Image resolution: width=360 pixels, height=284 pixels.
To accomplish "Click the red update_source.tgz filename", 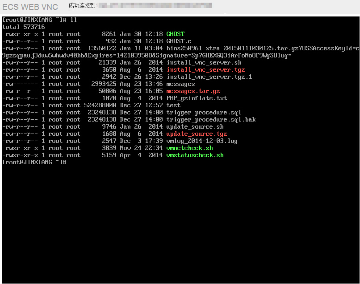I will point(197,134).
